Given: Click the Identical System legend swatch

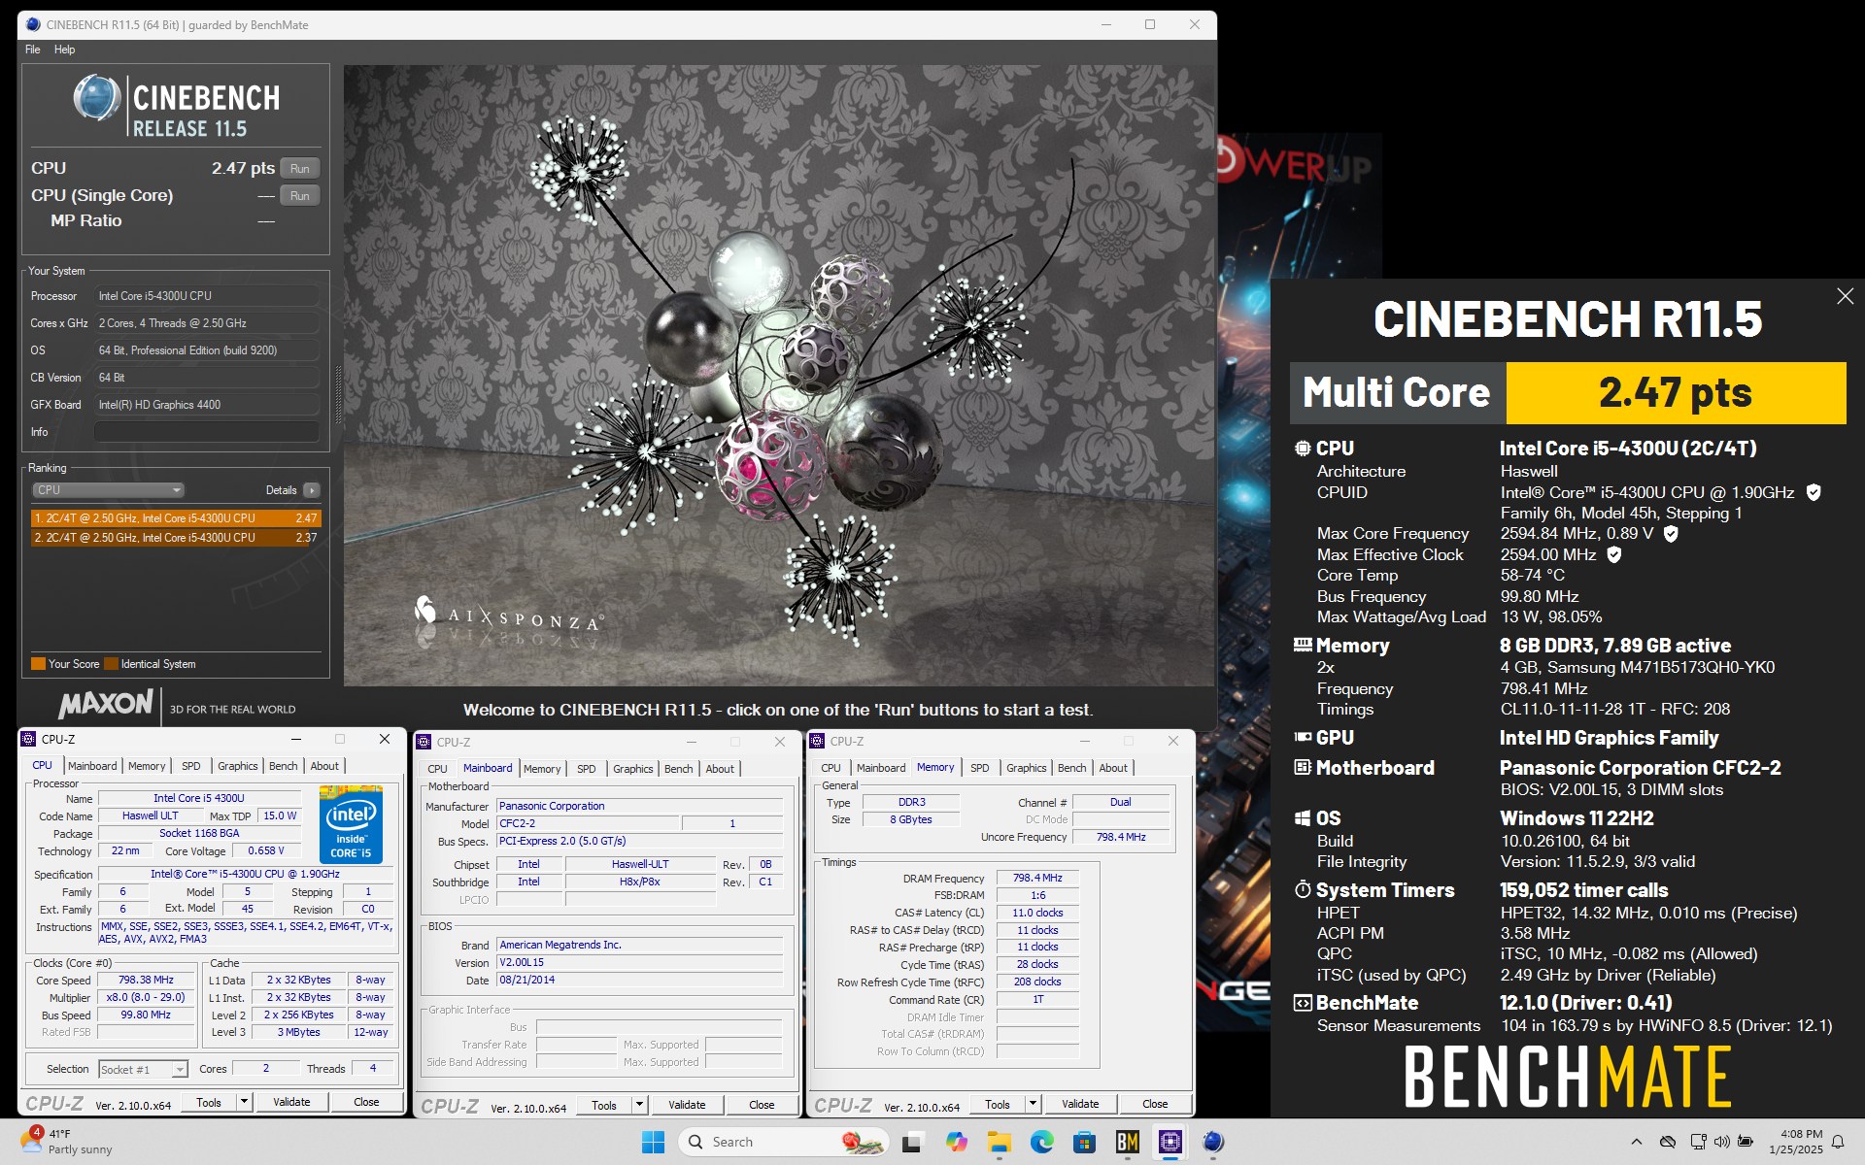Looking at the screenshot, I should pos(112,664).
